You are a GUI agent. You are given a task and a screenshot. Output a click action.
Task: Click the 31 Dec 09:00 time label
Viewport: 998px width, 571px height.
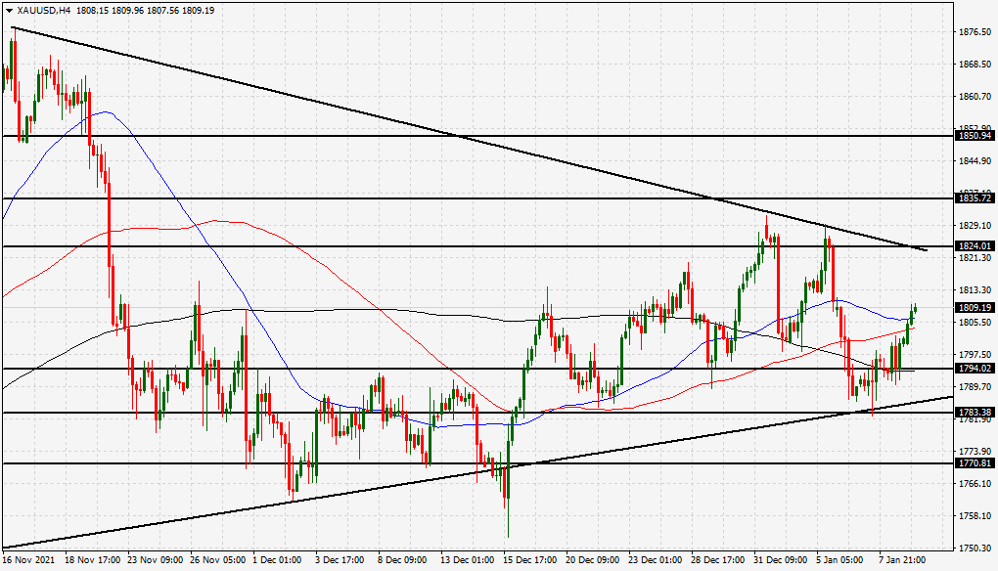781,560
